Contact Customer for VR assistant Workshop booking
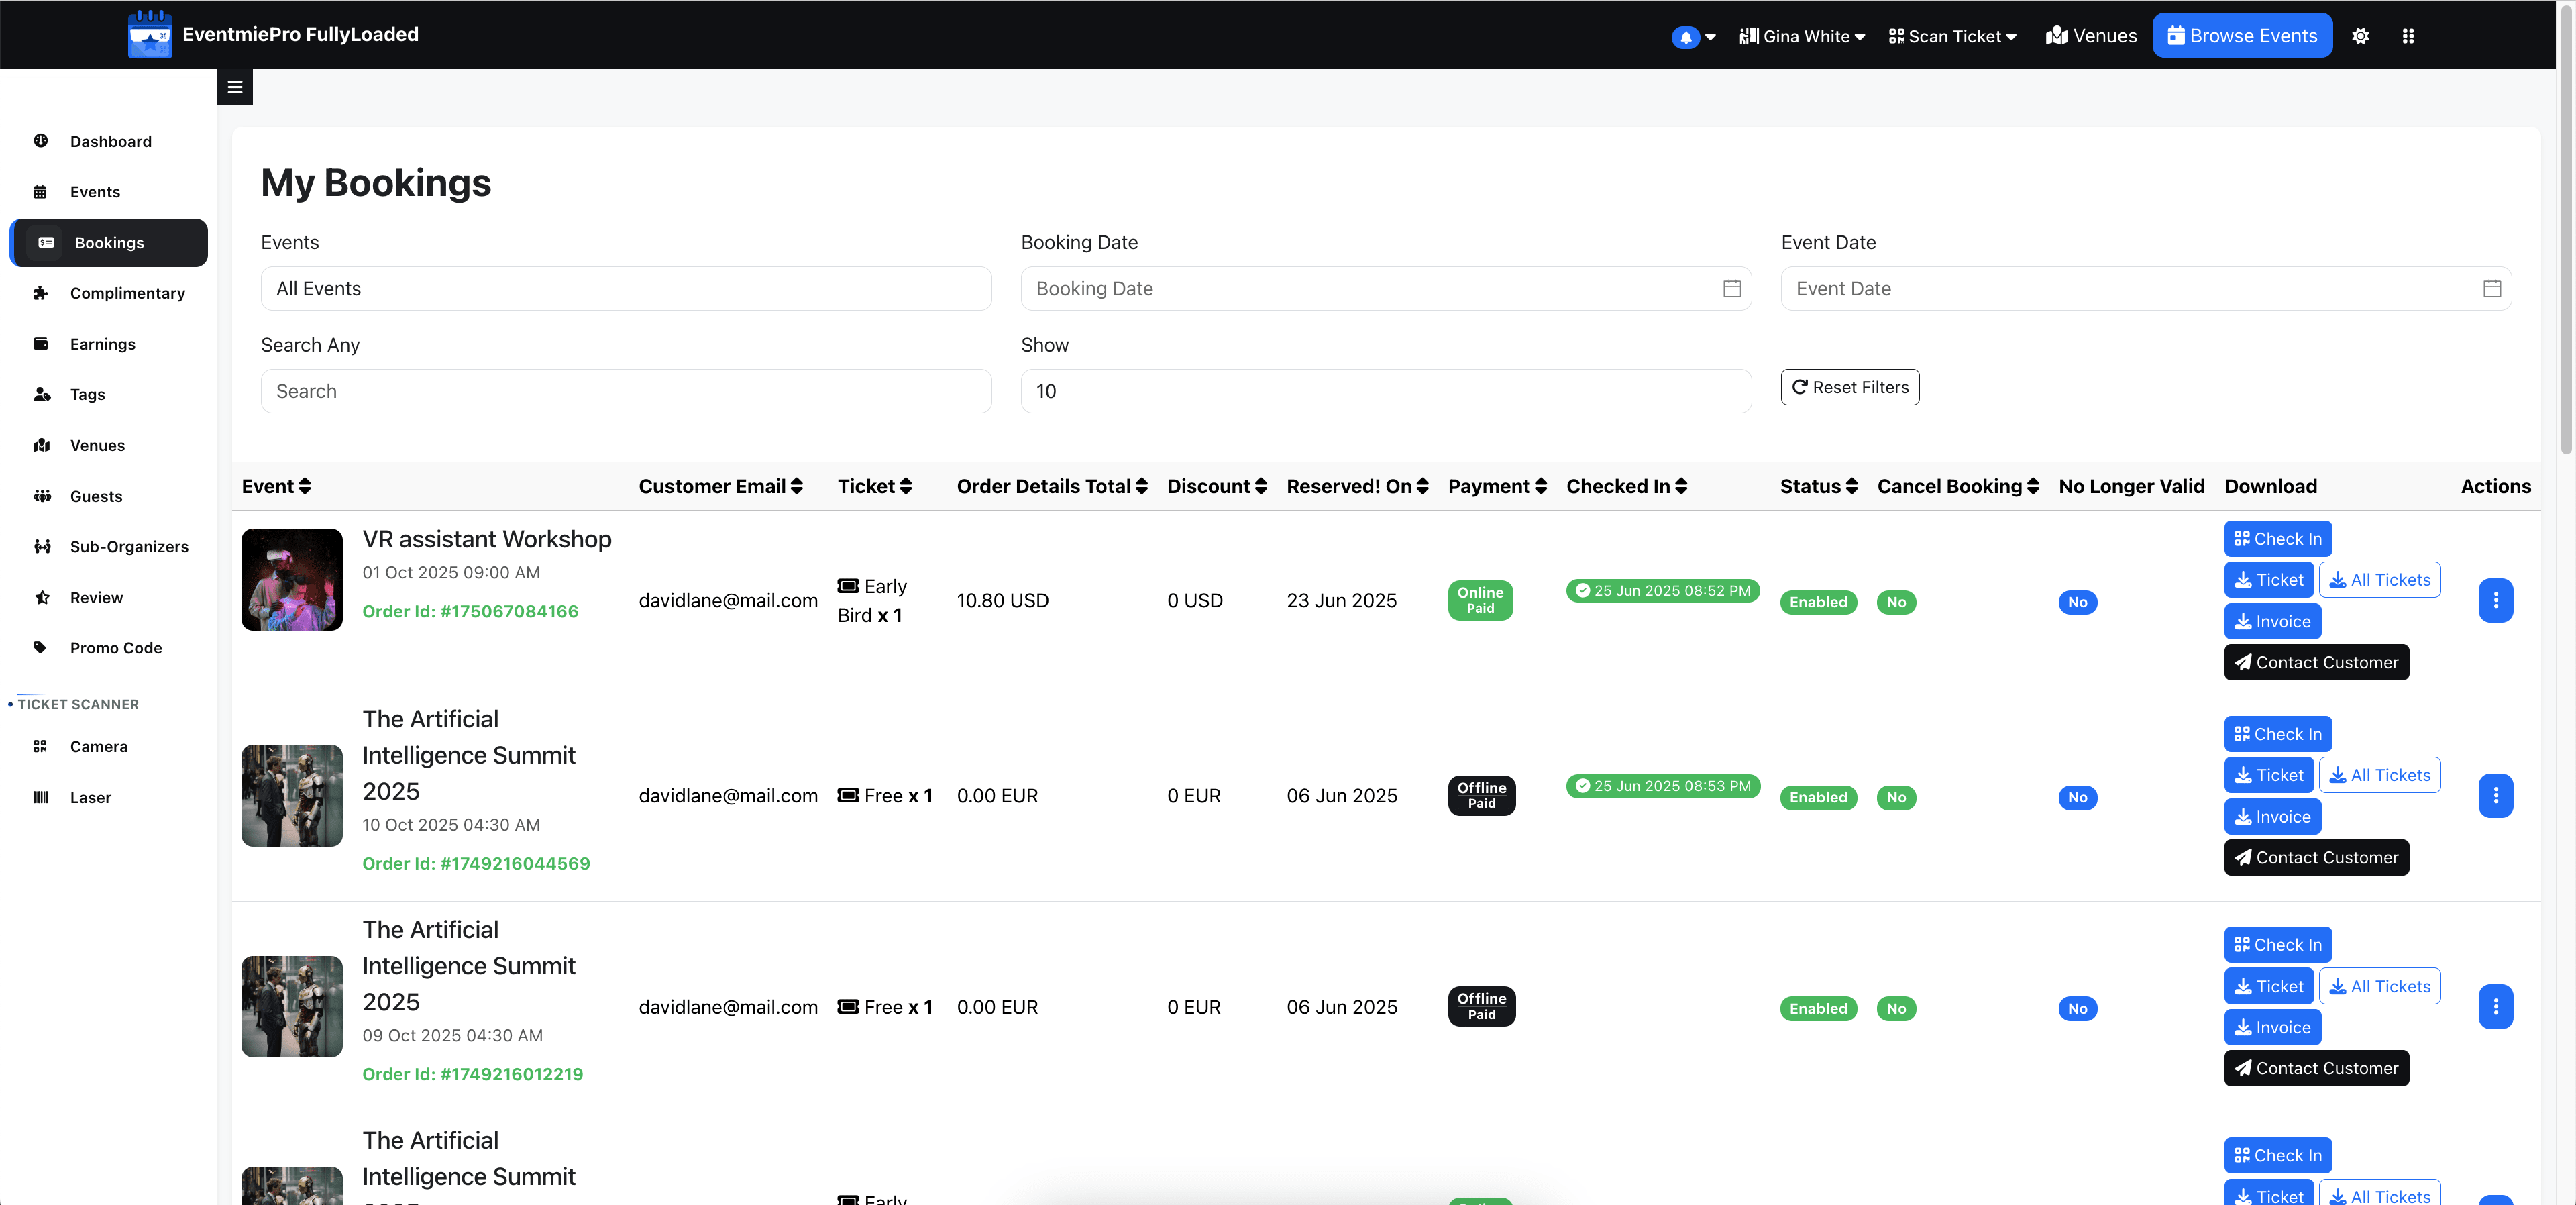This screenshot has width=2576, height=1205. point(2316,662)
